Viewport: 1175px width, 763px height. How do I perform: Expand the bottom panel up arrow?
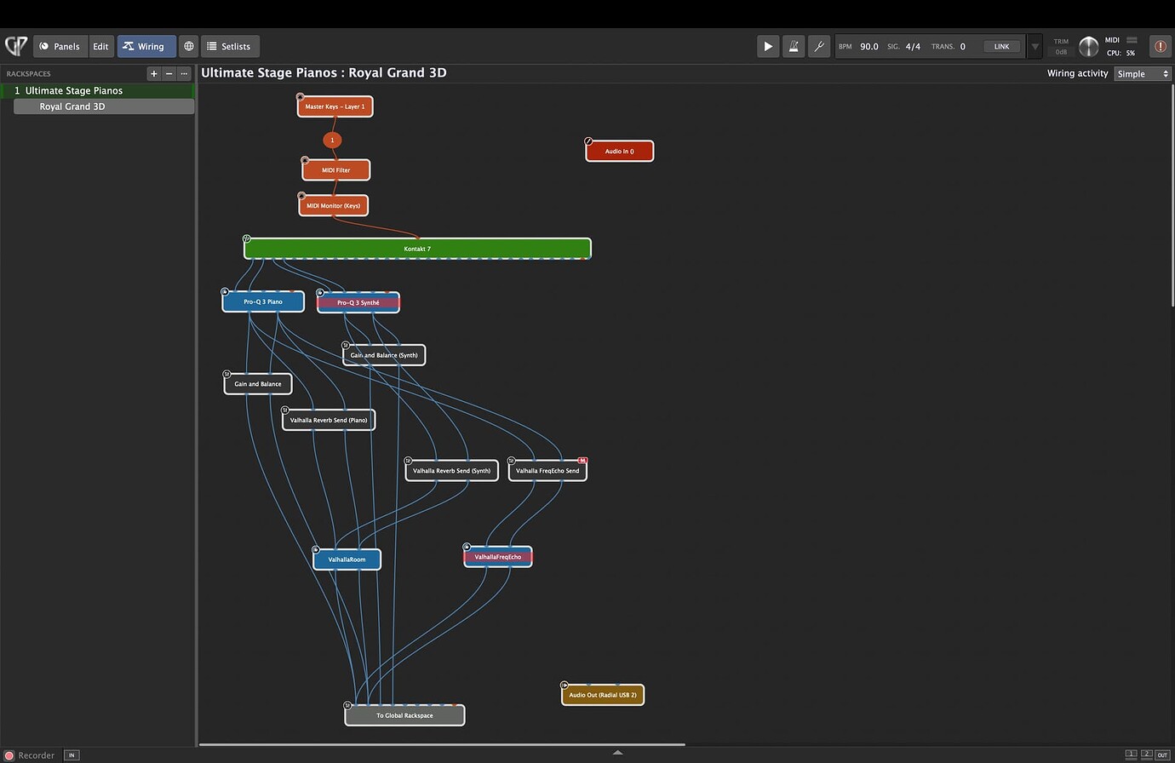click(x=618, y=753)
